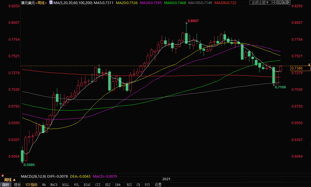
Task: Select the VIP指标 tab
Action: pos(31,185)
